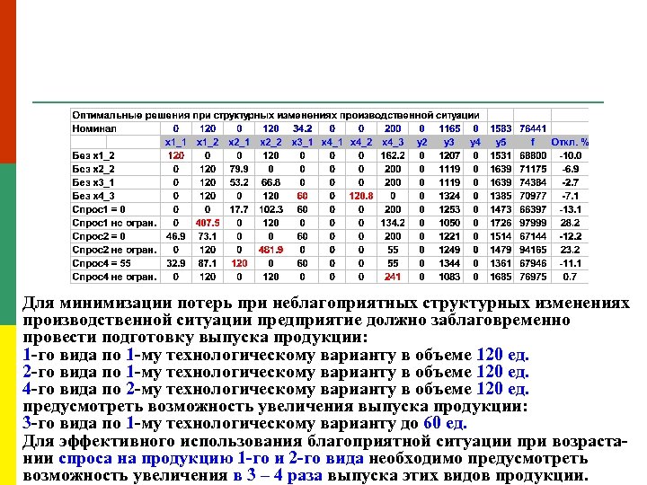This screenshot has height=485, width=647.
Task: Select the 'x1_1' column header
Action: 176,142
